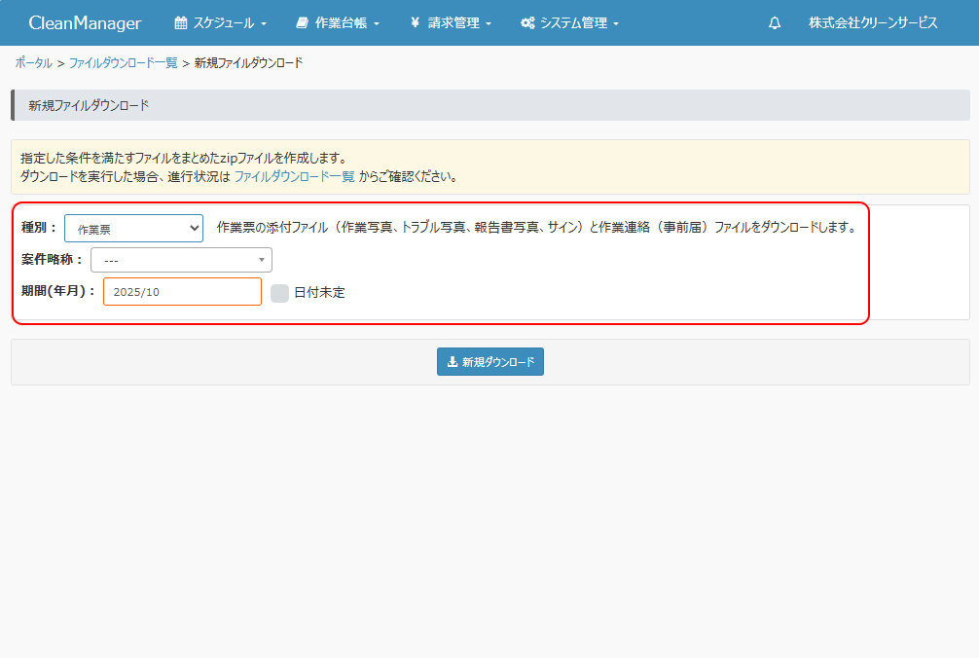Click the caret arrow next to 請求管理

pos(489,24)
